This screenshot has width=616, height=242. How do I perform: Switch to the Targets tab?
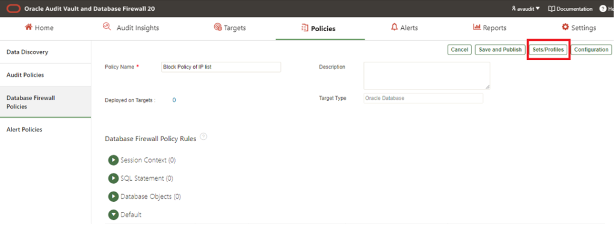(x=230, y=28)
